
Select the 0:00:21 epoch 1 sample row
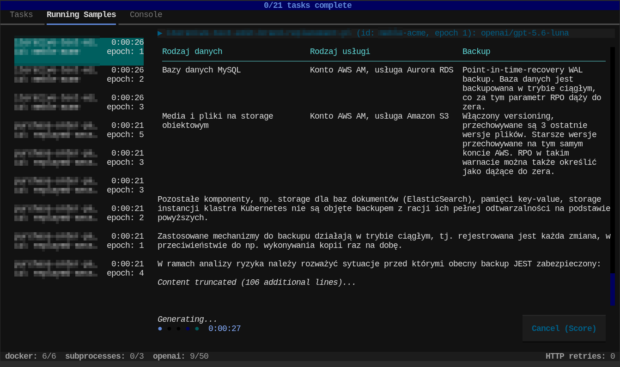click(x=79, y=241)
